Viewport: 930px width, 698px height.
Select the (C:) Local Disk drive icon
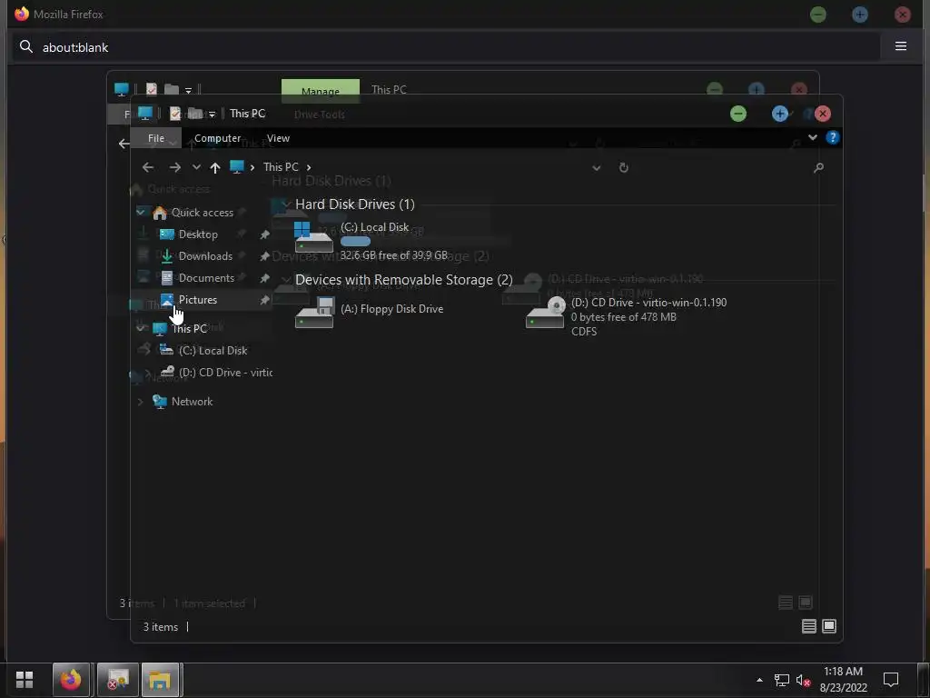(x=313, y=237)
